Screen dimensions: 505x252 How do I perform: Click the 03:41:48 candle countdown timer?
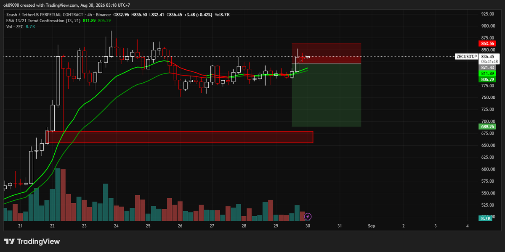pos(489,61)
